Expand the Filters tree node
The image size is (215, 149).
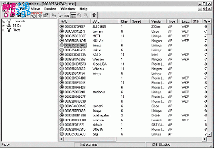(4, 30)
